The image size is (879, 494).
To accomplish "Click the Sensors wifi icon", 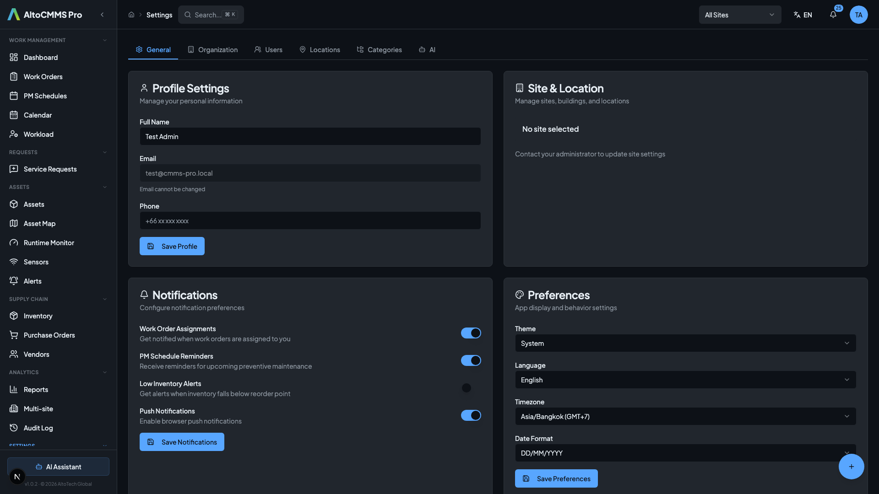I will tap(14, 262).
